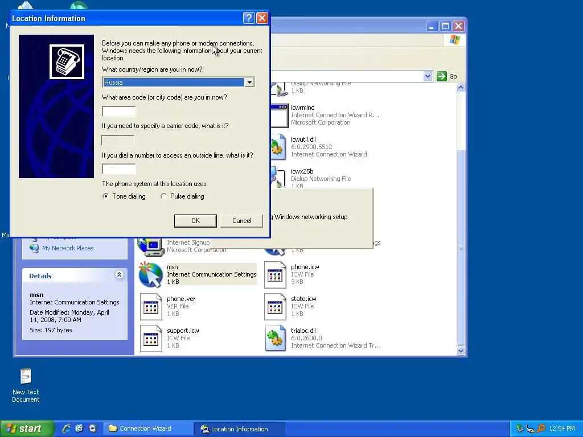Click the Safely Remove Hardware tray icon
Screen dimensions: 583x437
519,428
